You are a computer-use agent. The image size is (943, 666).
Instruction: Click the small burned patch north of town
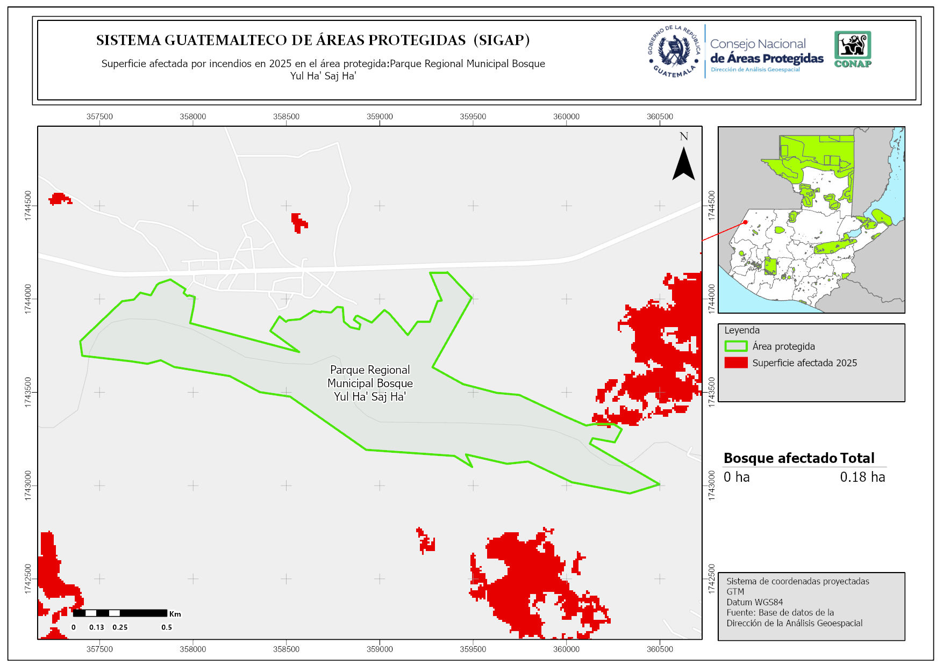pos(298,222)
